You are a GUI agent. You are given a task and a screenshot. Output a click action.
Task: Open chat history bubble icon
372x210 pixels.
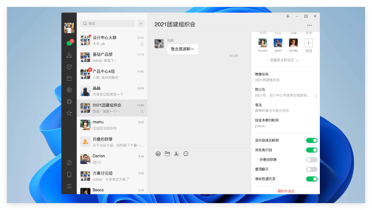(x=186, y=154)
